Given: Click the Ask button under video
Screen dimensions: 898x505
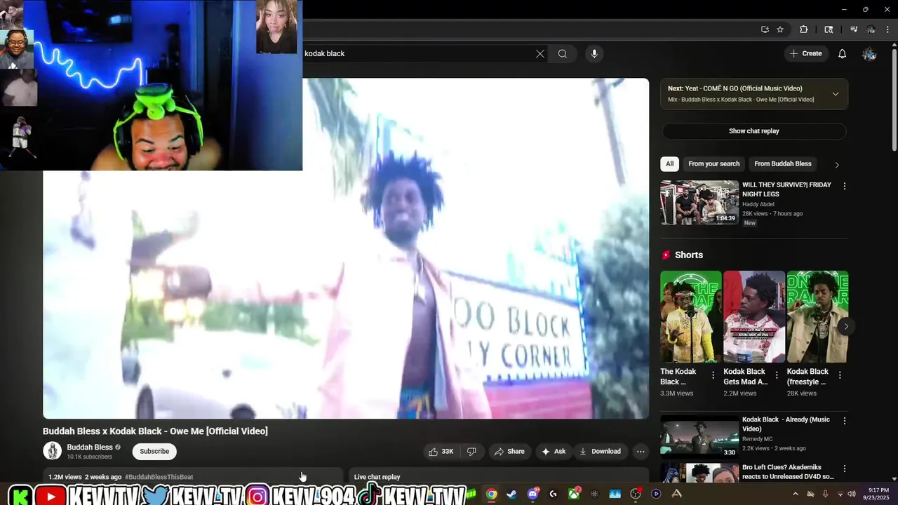Looking at the screenshot, I should click(x=554, y=452).
